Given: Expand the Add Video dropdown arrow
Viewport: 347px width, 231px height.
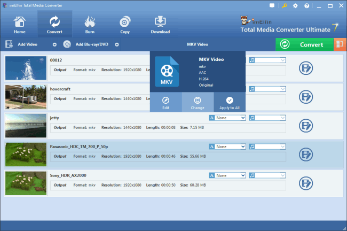Looking at the screenshot, I should click(54, 44).
